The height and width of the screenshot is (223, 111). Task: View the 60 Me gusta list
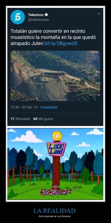pos(43,119)
